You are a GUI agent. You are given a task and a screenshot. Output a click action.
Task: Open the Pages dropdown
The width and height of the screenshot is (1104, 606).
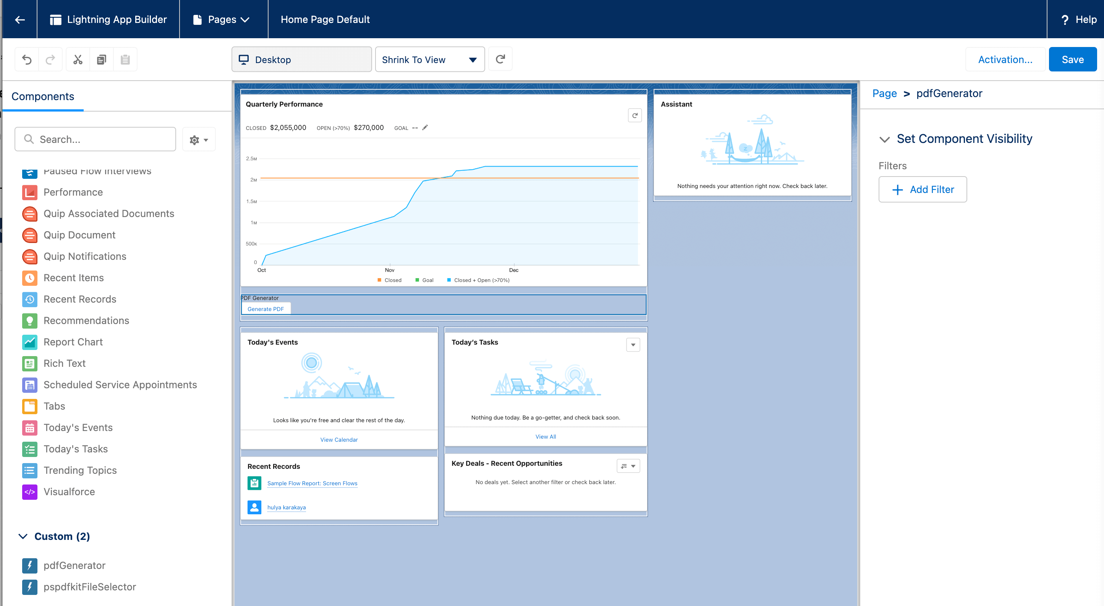click(223, 19)
